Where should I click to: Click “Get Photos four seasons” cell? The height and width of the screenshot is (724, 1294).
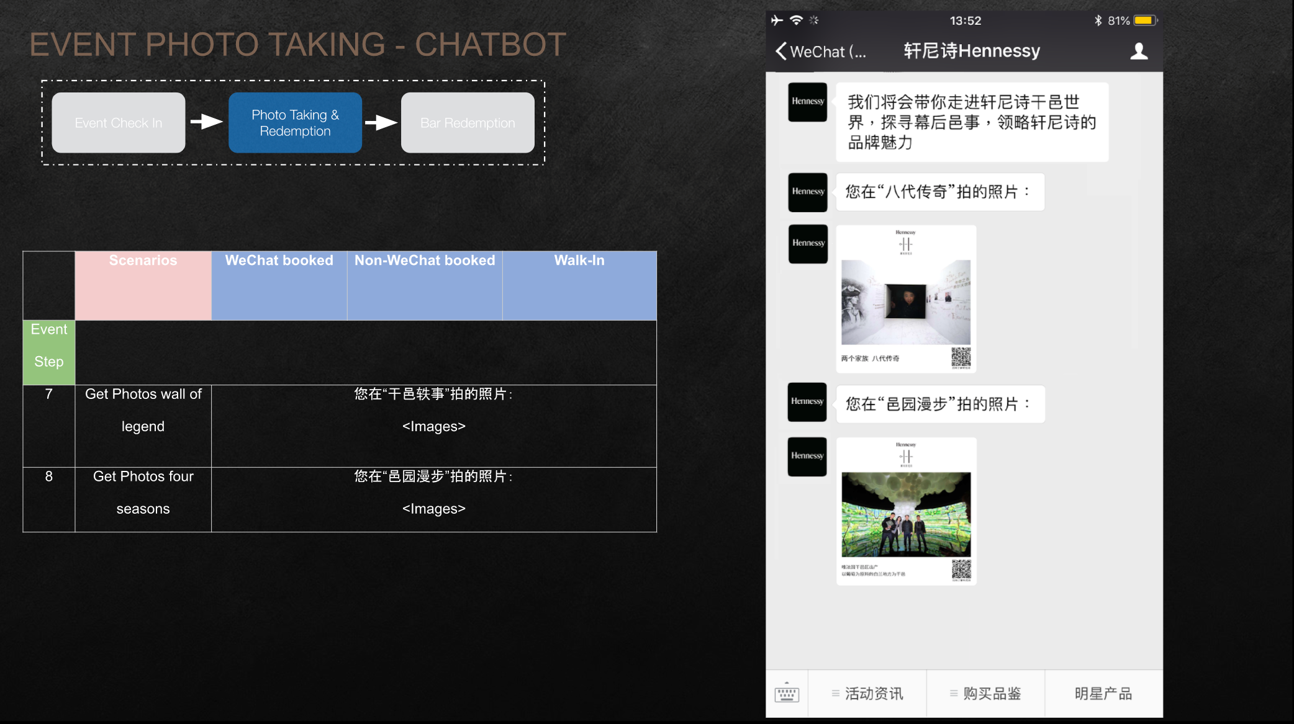click(143, 499)
